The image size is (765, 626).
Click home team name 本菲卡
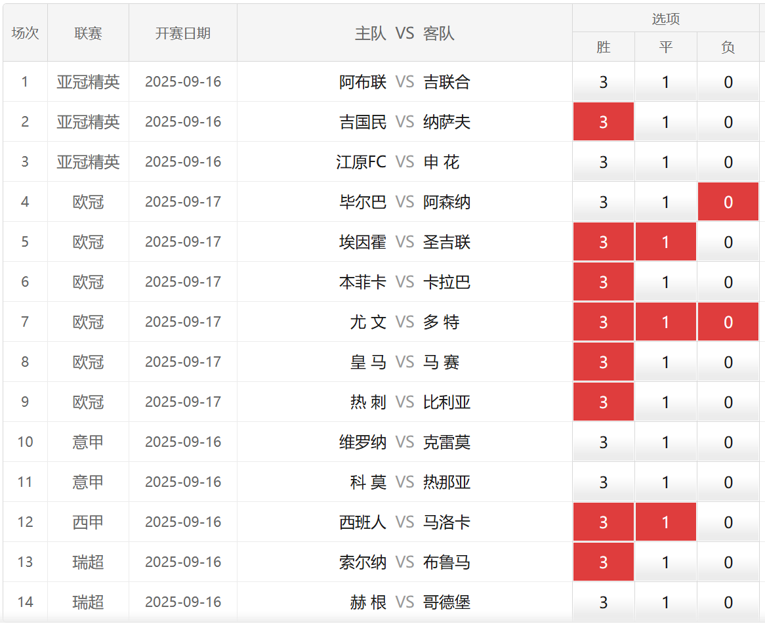click(363, 282)
